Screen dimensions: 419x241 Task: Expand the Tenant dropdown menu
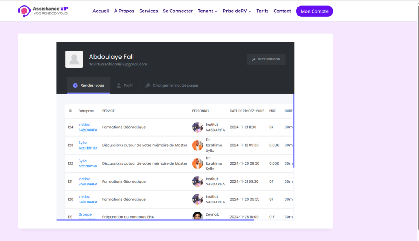pos(207,11)
